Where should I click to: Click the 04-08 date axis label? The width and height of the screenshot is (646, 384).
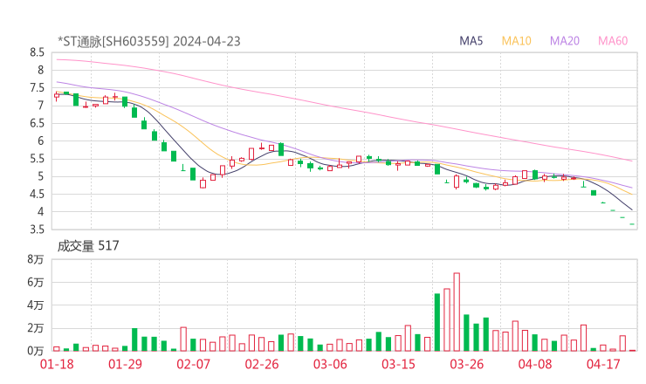[535, 364]
